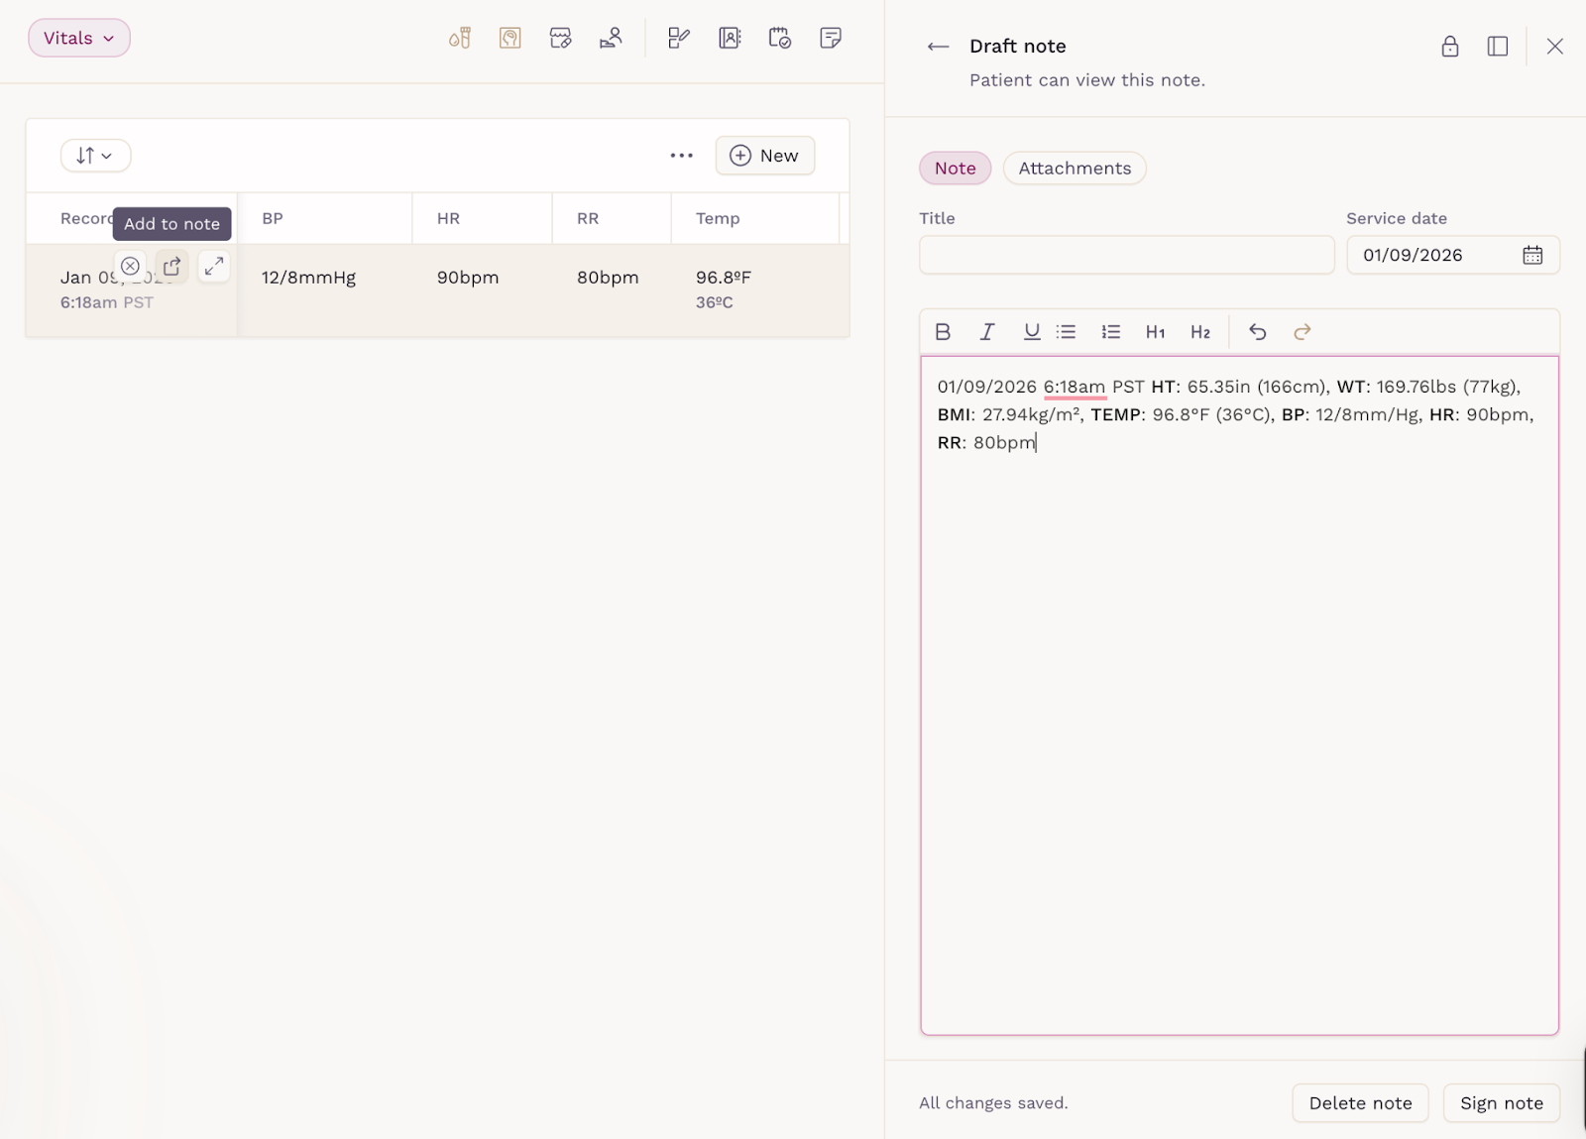
Task: Click the Sign note button
Action: tap(1502, 1103)
